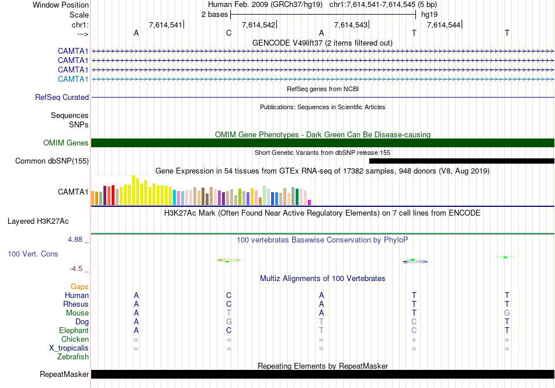555x388 pixels.
Task: Click the Human Feb. 2009 (GRCh37/hg19) assembly text
Action: point(265,5)
